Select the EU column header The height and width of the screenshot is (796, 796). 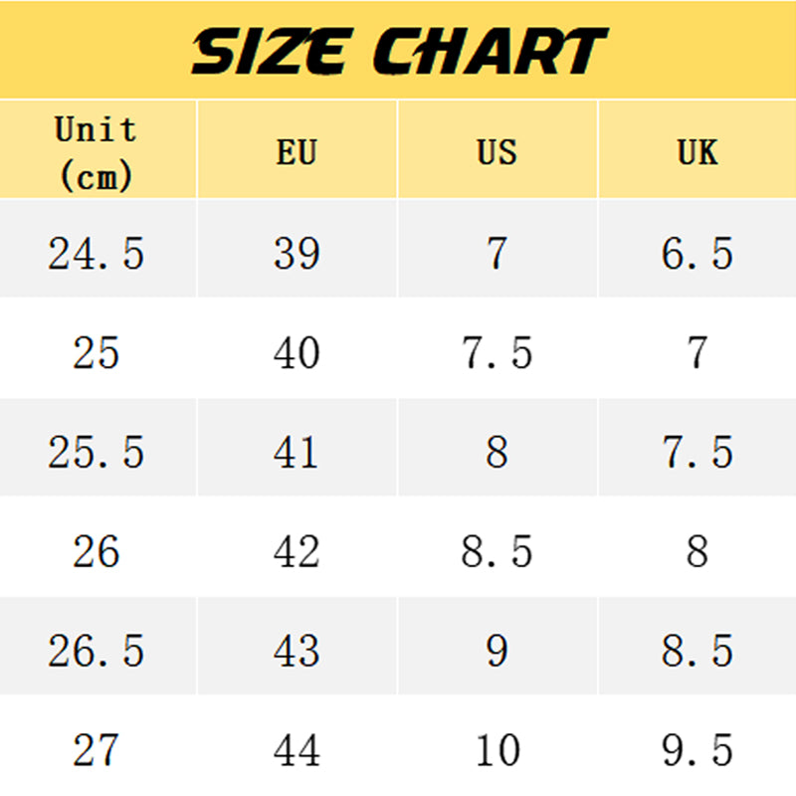(x=297, y=149)
